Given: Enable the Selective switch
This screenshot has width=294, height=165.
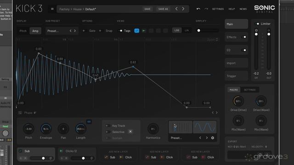Looking at the screenshot, I should 107,132.
